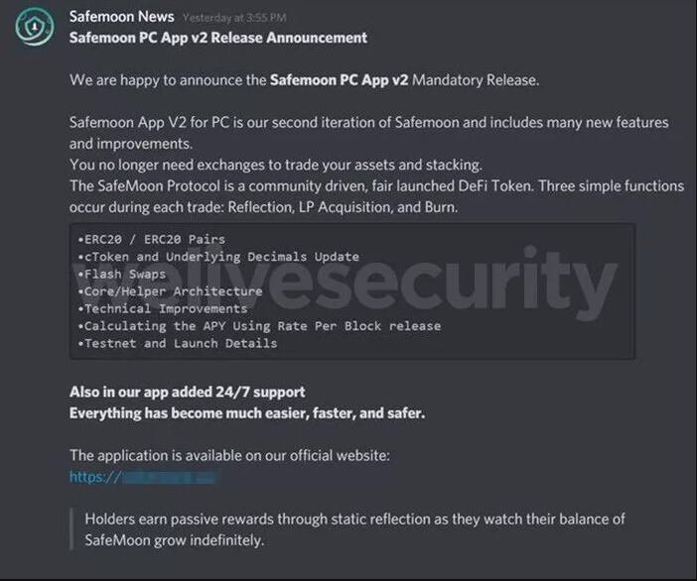This screenshot has width=697, height=581.
Task: Click the cToken and Underlying Decimals Update line
Action: pyautogui.click(x=218, y=257)
